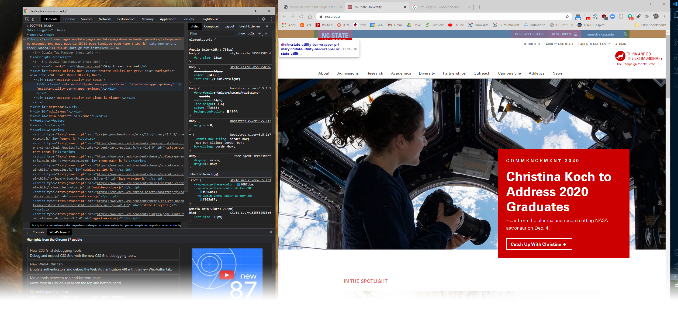Open the RESOURCES hamburger menu on ncsu.edu
Image resolution: width=678 pixels, height=323 pixels.
pos(565,34)
